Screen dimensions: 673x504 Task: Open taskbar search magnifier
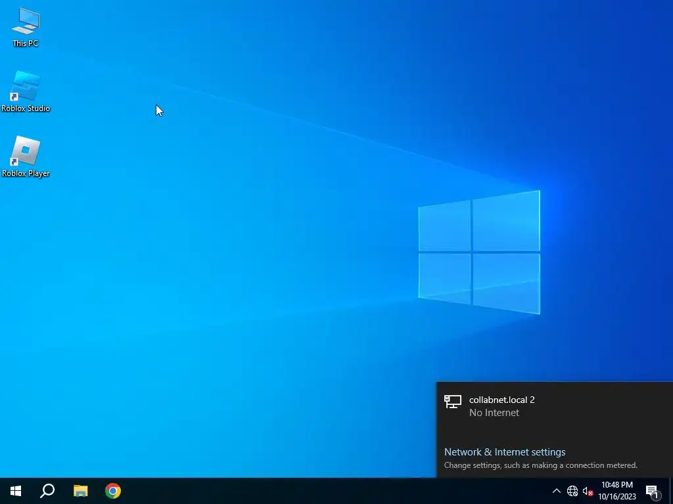(x=47, y=491)
